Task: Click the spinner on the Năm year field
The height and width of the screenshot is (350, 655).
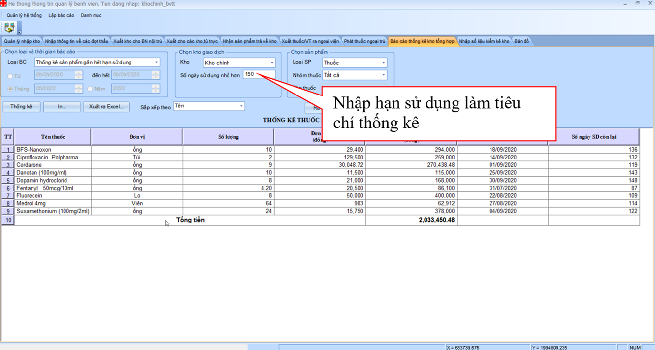Action: point(156,89)
